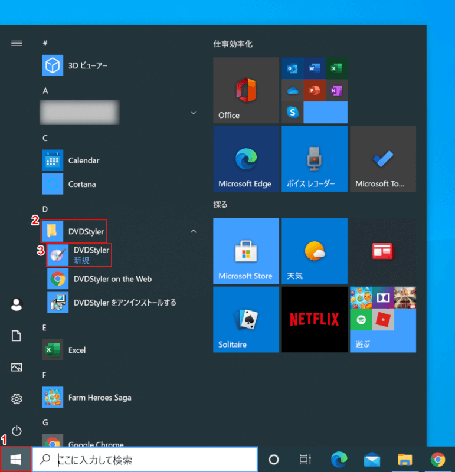This screenshot has width=455, height=472.
Task: Open Skype in the Office tile group
Action: point(292,112)
